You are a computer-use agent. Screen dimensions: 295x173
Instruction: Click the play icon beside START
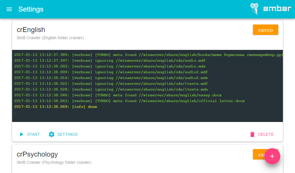coord(22,134)
